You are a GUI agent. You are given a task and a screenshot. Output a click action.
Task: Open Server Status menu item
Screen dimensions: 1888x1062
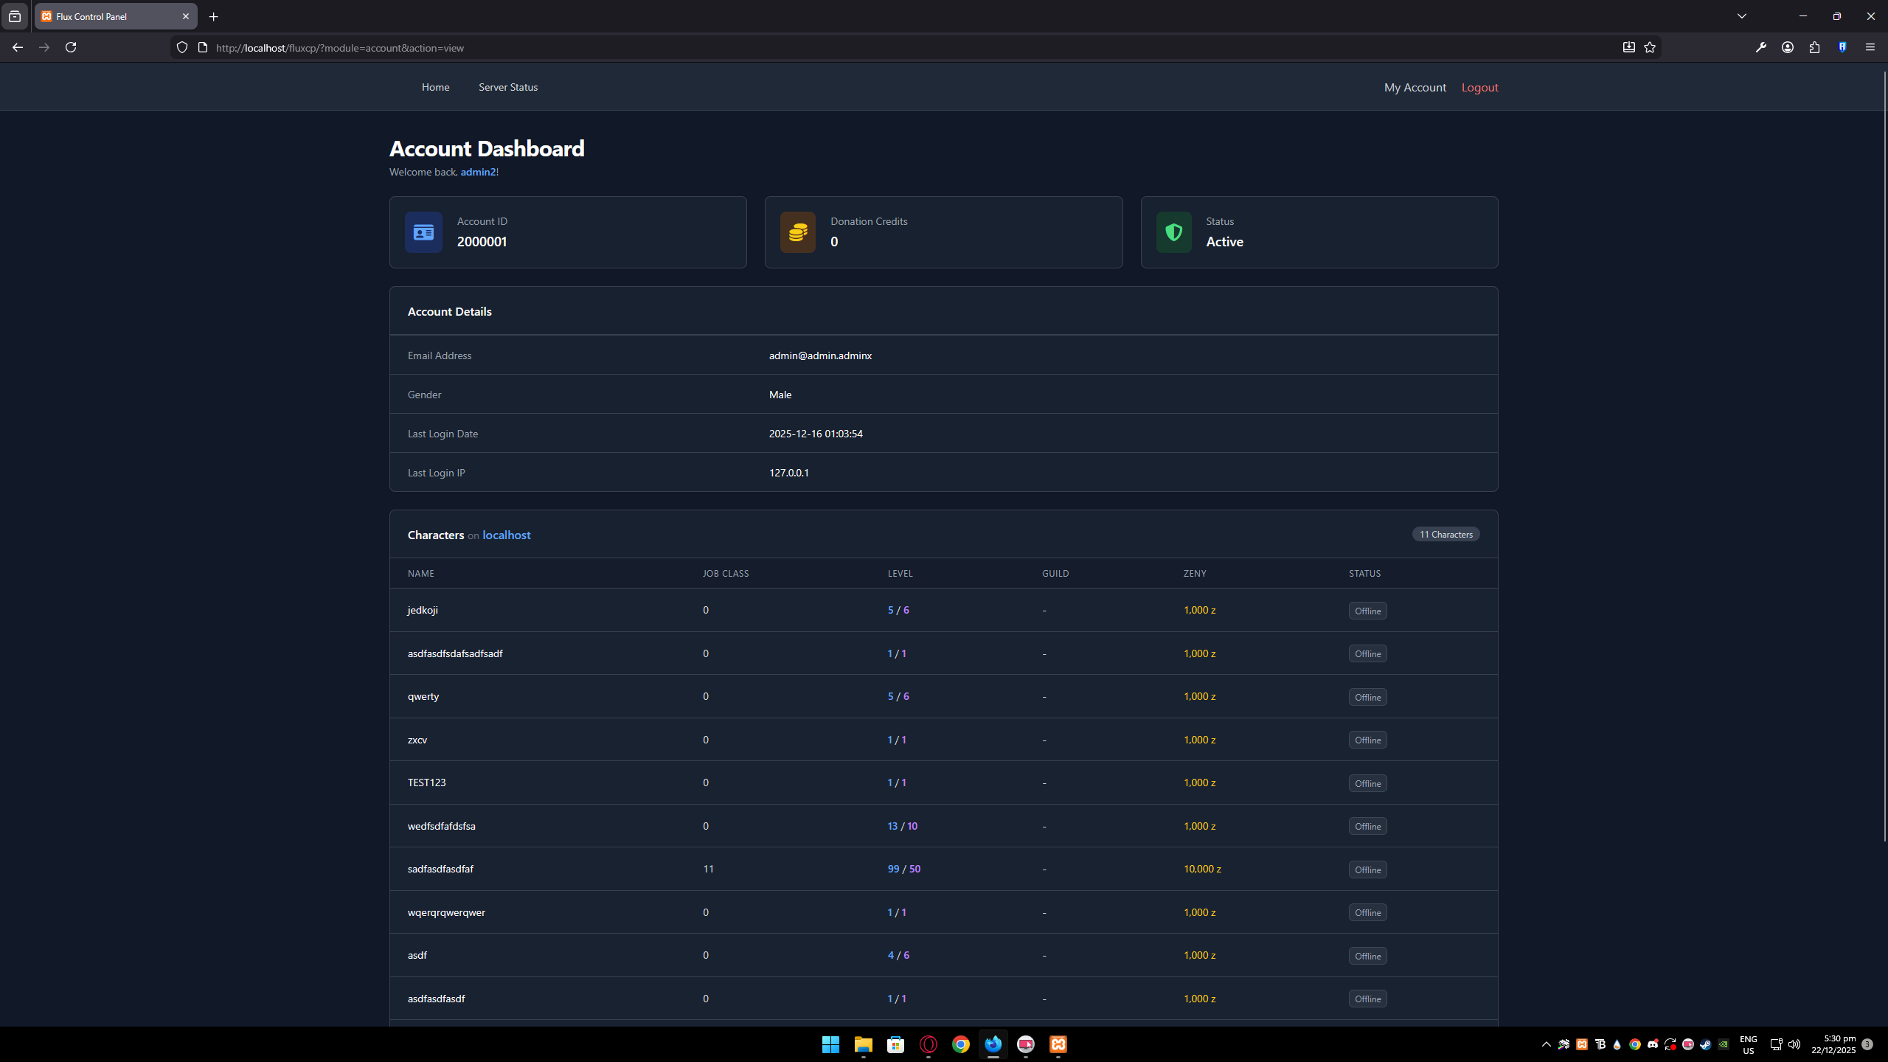click(508, 87)
